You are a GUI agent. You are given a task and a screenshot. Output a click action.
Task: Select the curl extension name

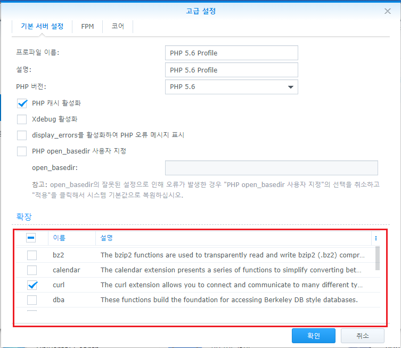[59, 285]
